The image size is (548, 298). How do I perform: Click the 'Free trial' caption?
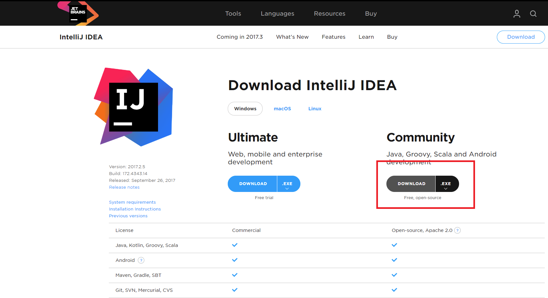[x=264, y=198]
